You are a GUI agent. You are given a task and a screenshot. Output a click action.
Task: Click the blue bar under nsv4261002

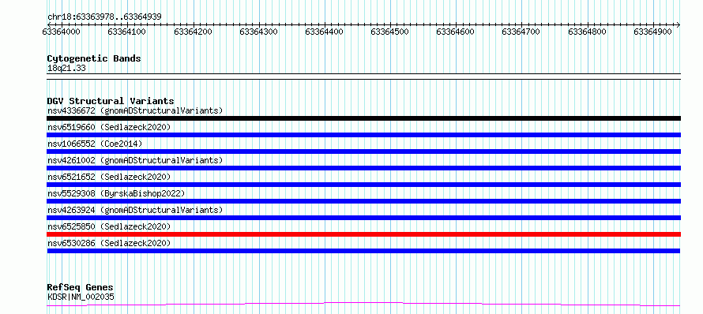(x=363, y=168)
